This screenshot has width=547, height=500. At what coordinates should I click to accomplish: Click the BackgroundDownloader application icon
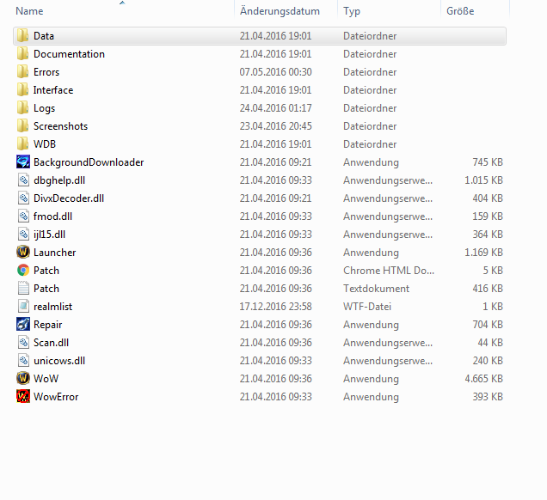[23, 162]
